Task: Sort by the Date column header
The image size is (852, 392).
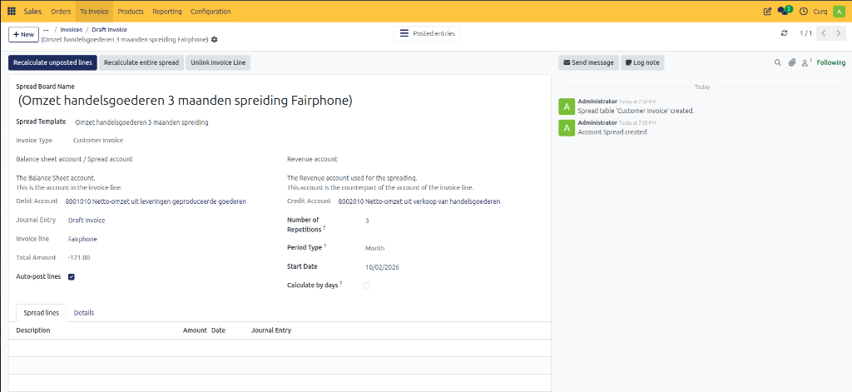Action: coord(219,330)
